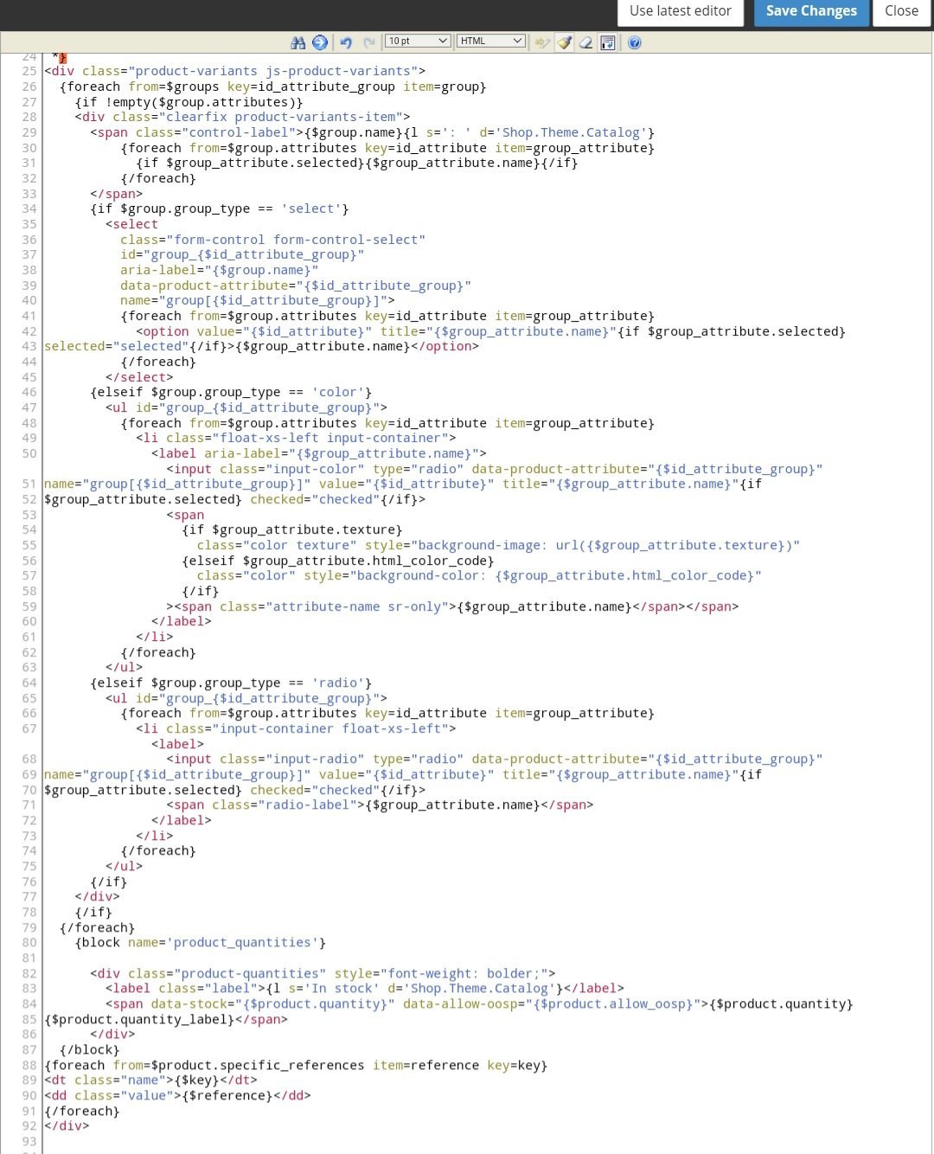Toggle word wrap window icon in toolbar
This screenshot has width=934, height=1154.
coord(608,42)
